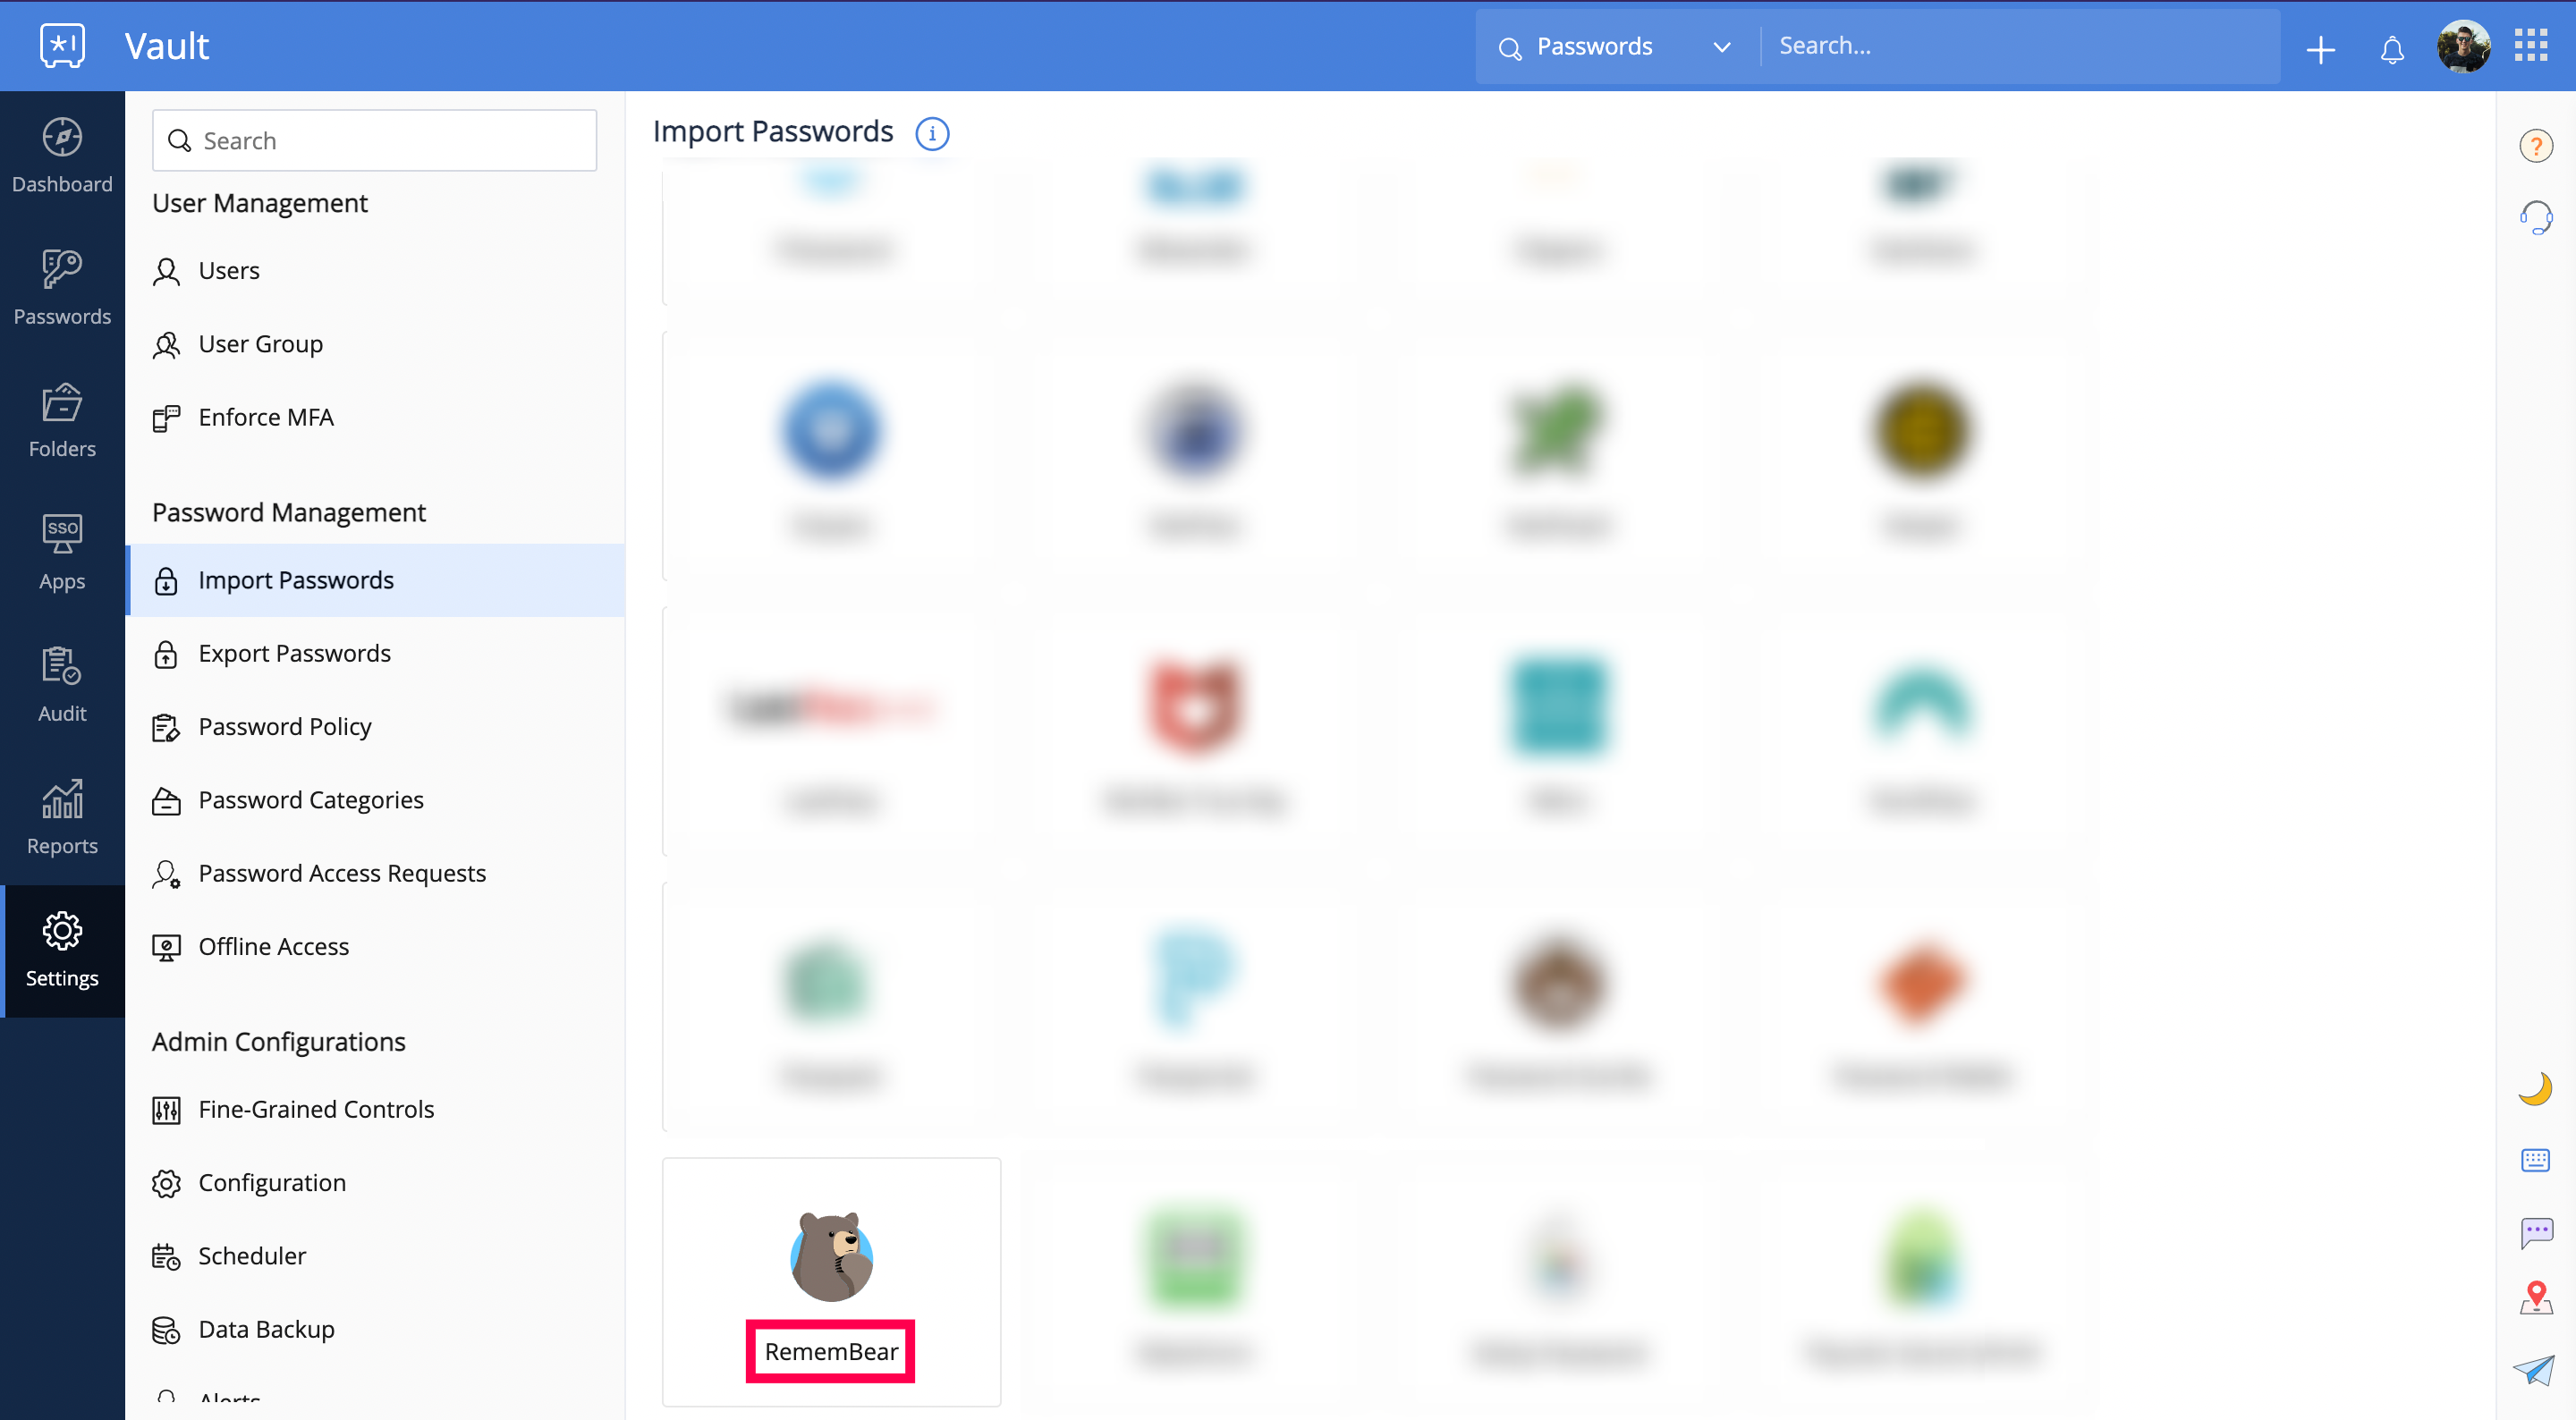2576x1420 pixels.
Task: Open the Reports section
Action: coord(62,818)
